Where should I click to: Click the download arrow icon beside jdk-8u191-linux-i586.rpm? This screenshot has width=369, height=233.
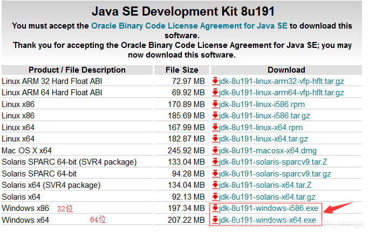click(x=215, y=104)
